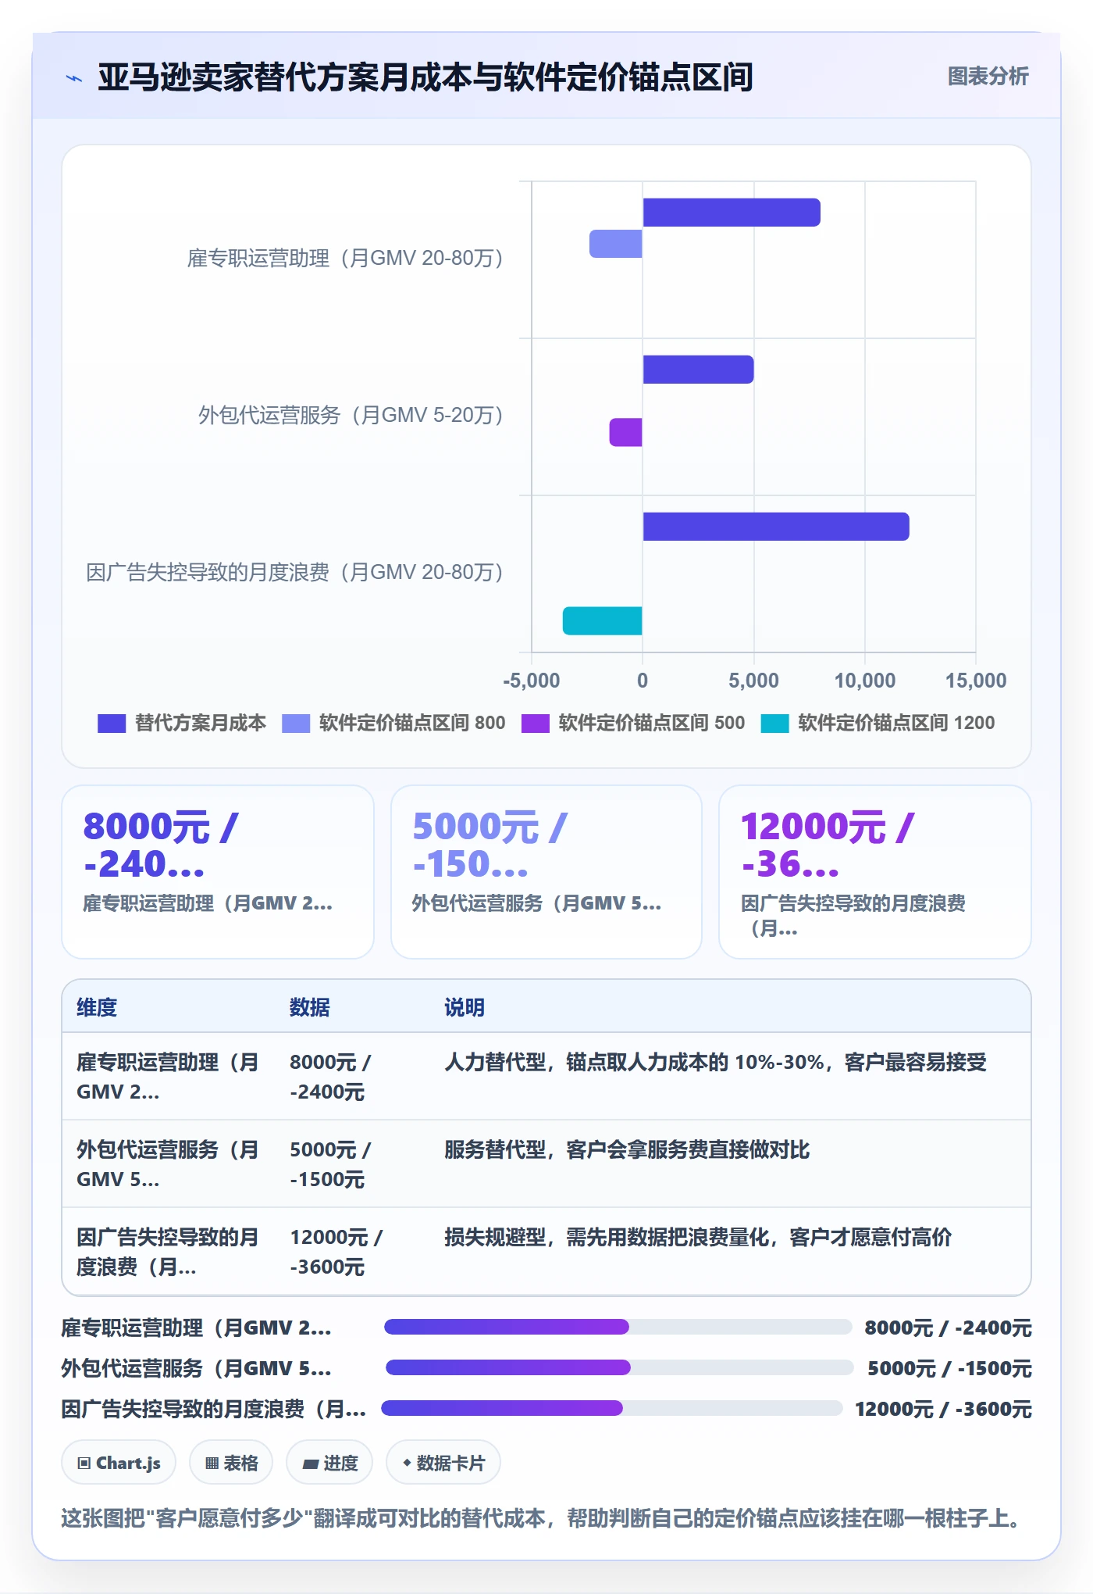Click the 图表分析 label in header
The height and width of the screenshot is (1594, 1093).
(x=988, y=76)
